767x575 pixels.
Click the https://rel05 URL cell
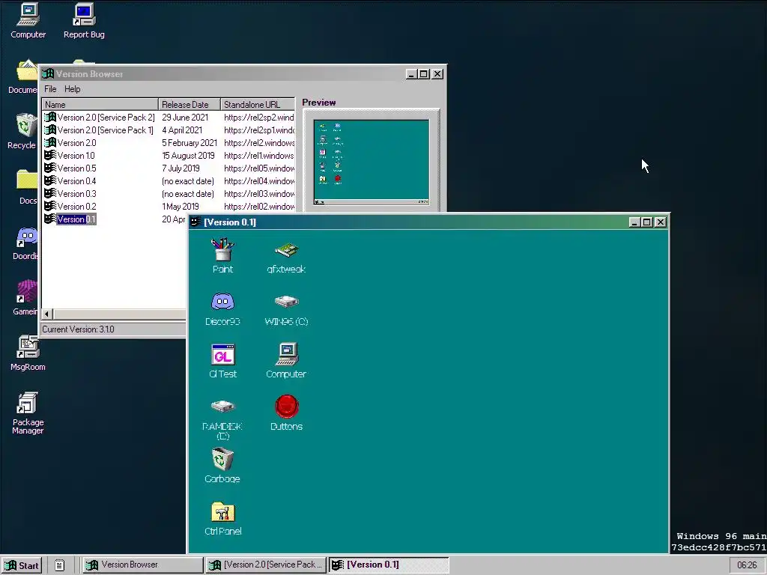tap(259, 168)
